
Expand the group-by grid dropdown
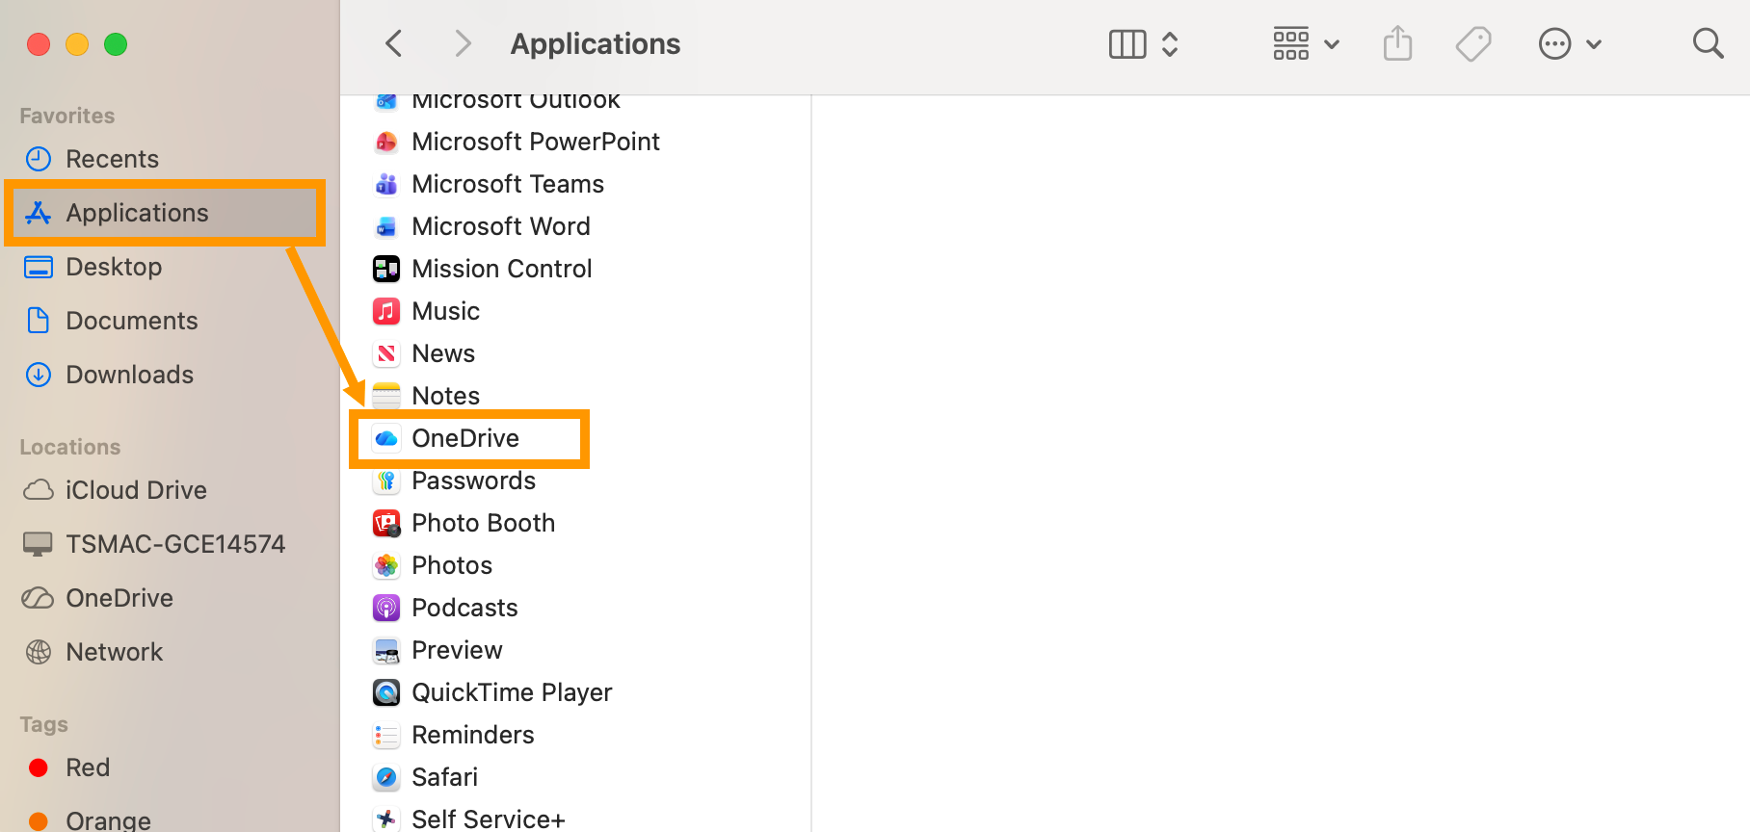click(1306, 43)
